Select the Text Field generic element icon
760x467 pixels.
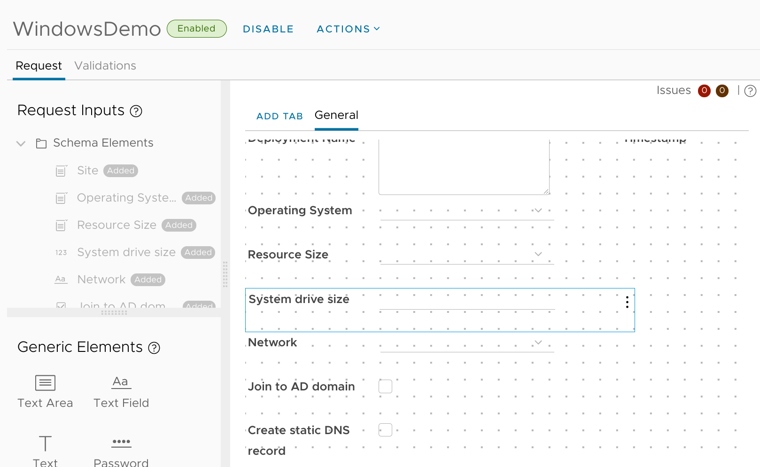[x=121, y=382]
